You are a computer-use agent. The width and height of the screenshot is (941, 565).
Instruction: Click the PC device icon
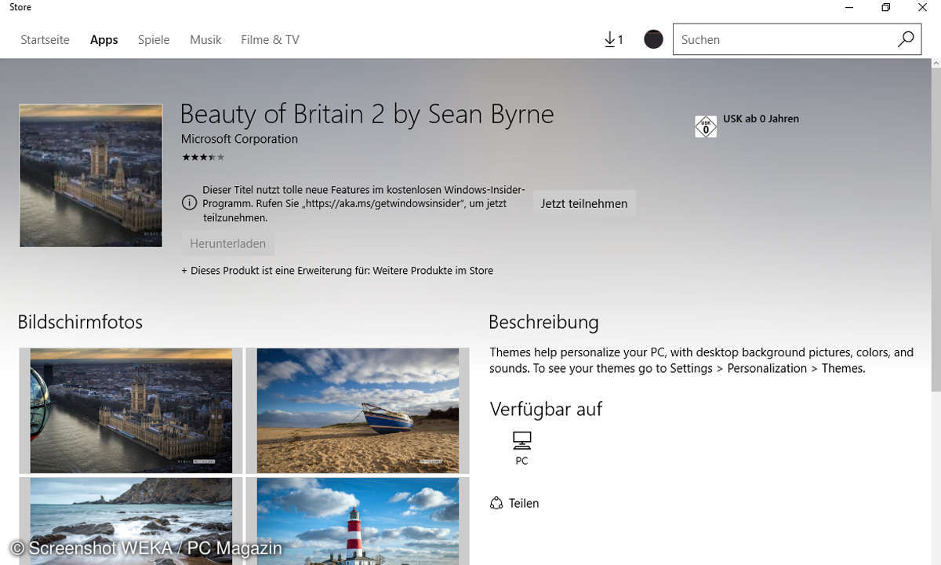[521, 440]
